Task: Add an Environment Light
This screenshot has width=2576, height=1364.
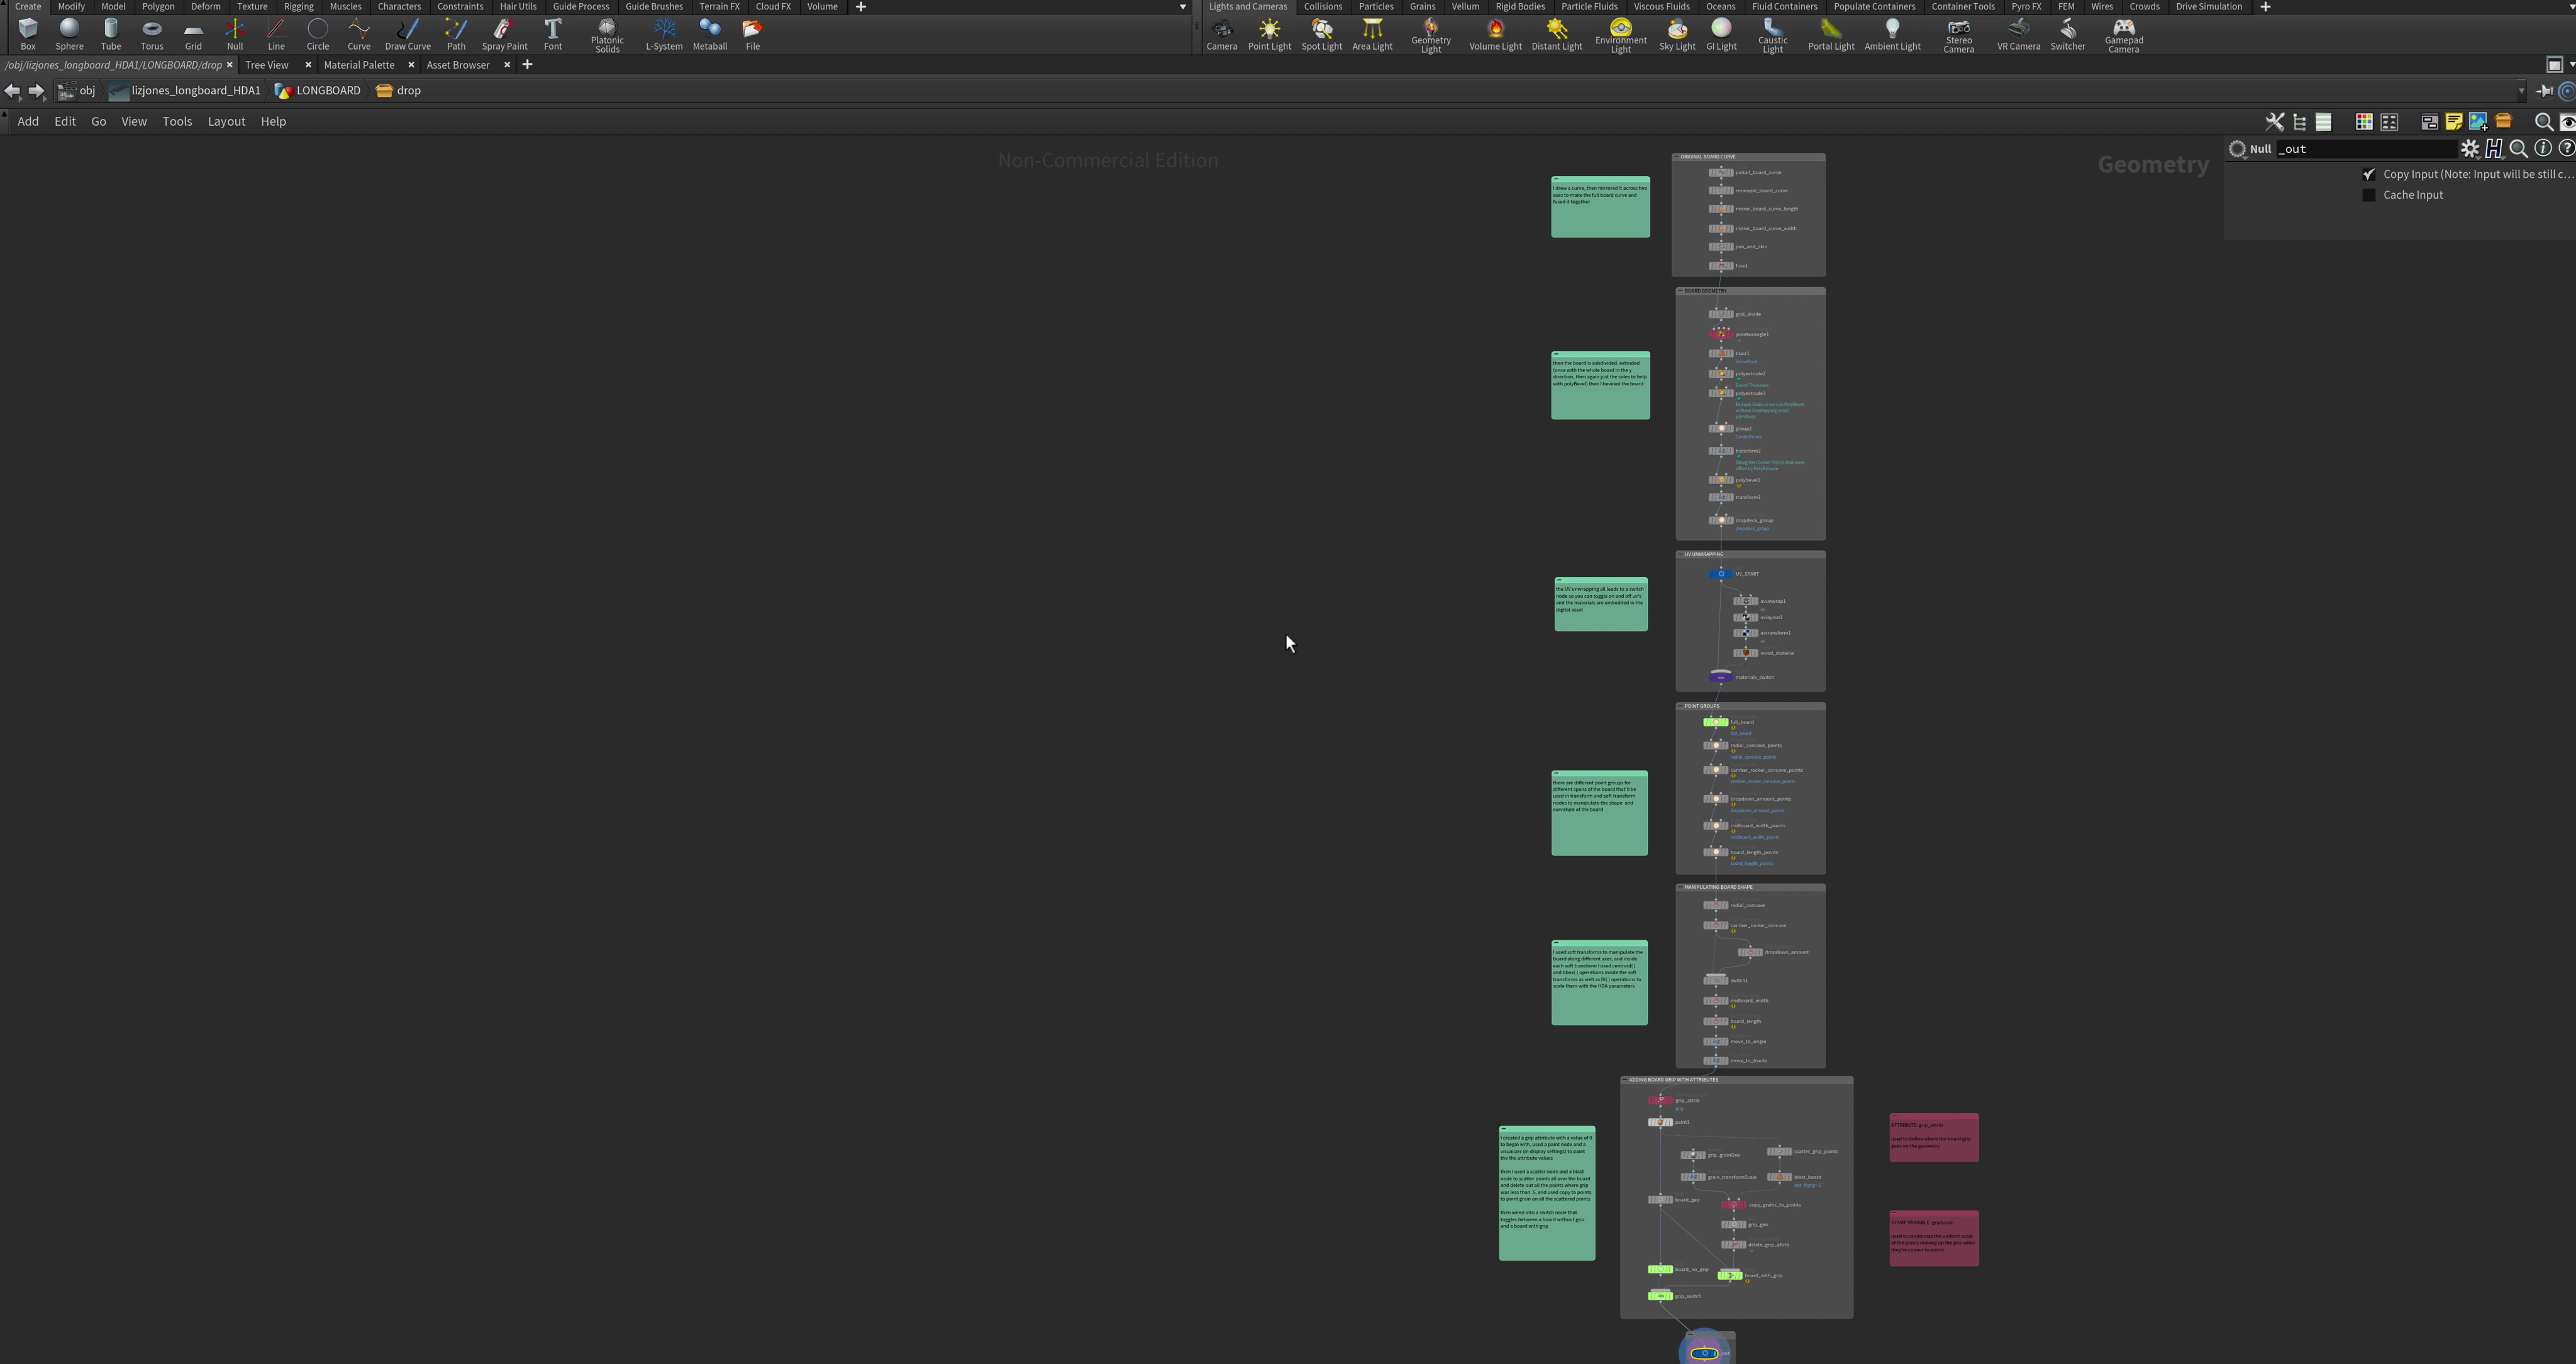Action: pyautogui.click(x=1620, y=36)
